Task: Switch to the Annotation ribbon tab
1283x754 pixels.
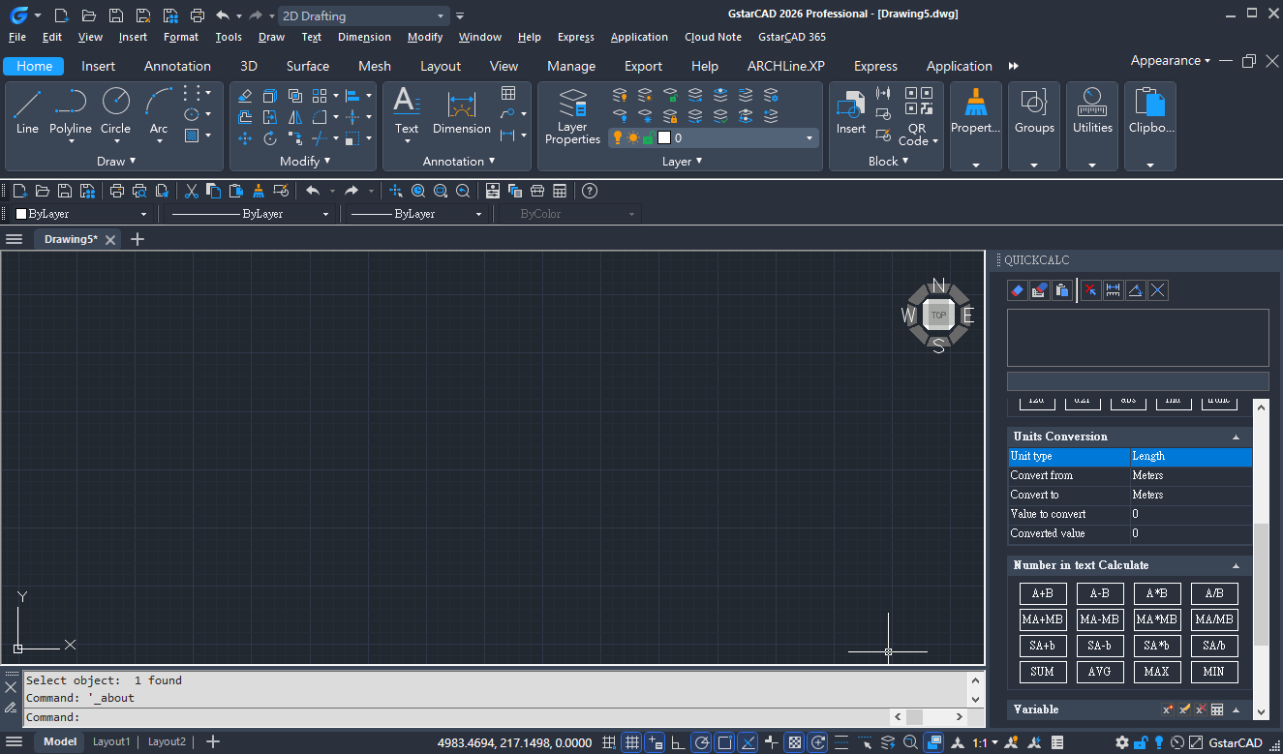Action: point(177,66)
